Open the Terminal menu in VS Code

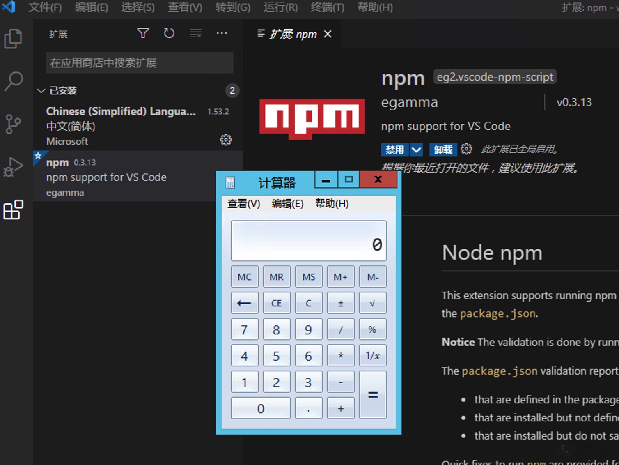327,7
